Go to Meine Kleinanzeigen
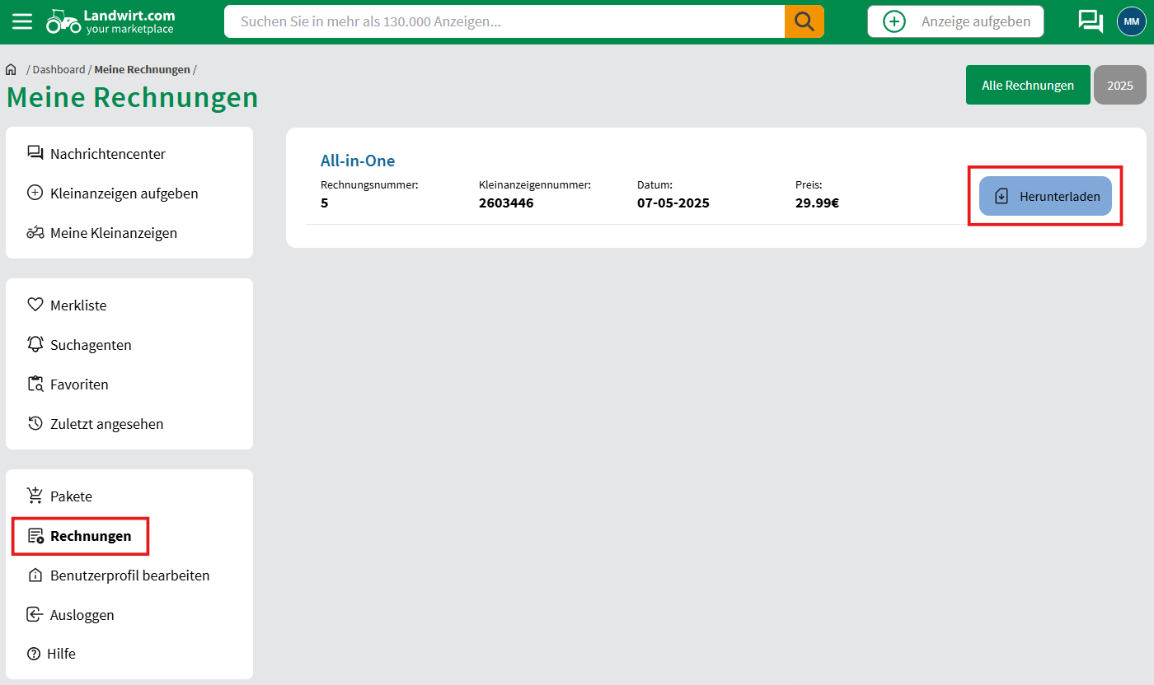 [113, 233]
